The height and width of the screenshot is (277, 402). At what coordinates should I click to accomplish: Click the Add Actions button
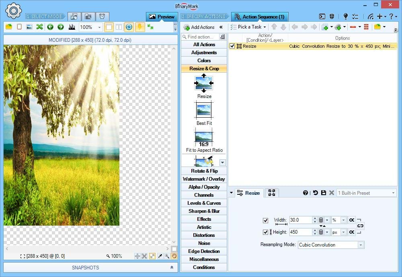click(x=199, y=27)
